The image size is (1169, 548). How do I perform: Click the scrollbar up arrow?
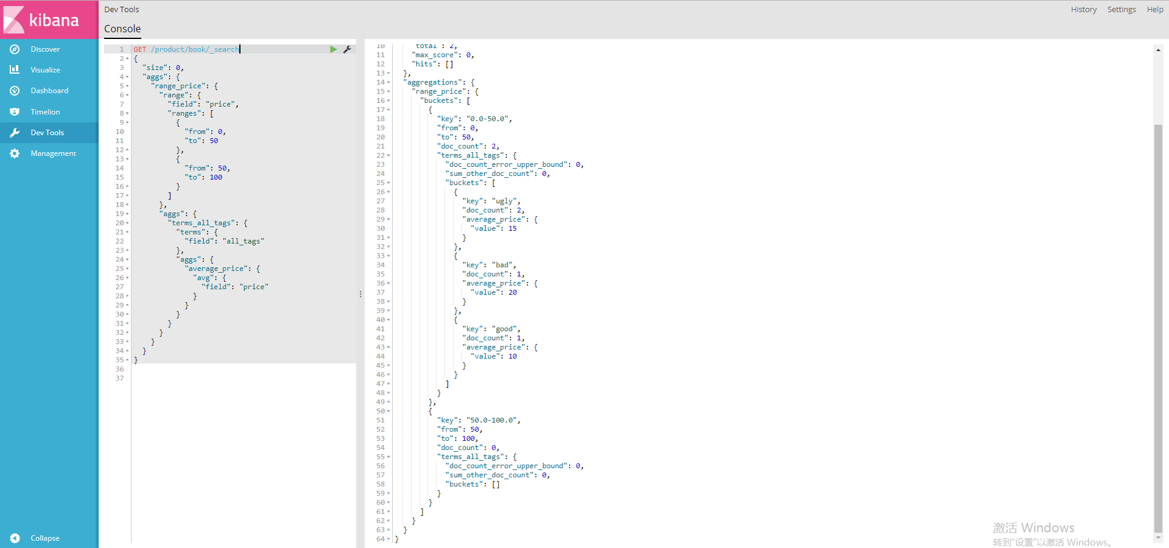tap(1158, 50)
